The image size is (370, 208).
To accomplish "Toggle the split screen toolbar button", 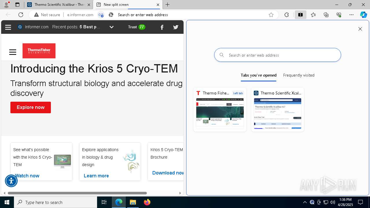I will tap(300, 15).
